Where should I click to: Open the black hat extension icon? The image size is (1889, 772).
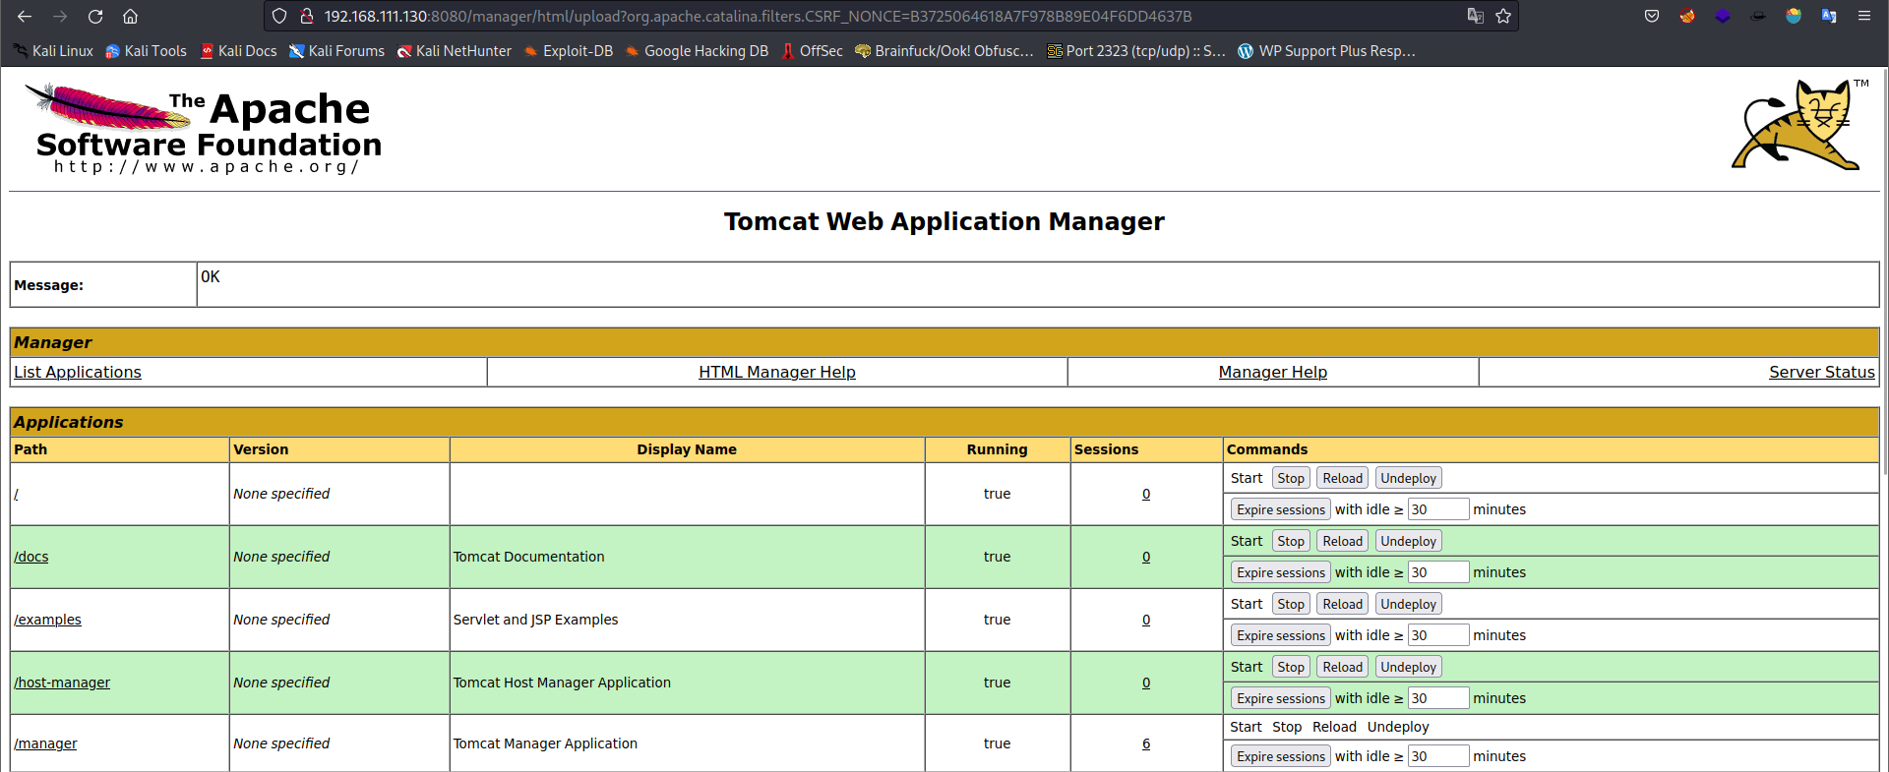click(1758, 16)
